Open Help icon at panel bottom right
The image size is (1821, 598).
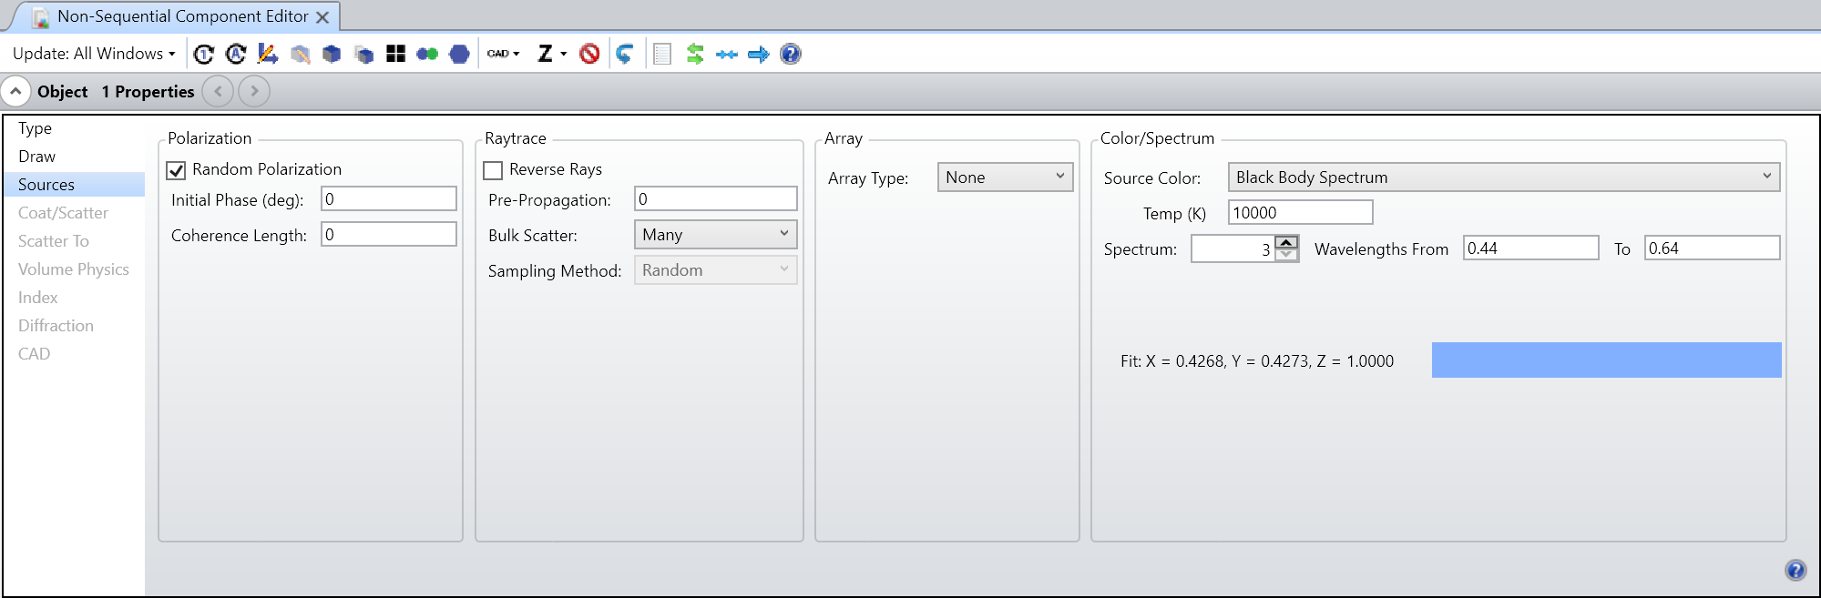point(1795,571)
